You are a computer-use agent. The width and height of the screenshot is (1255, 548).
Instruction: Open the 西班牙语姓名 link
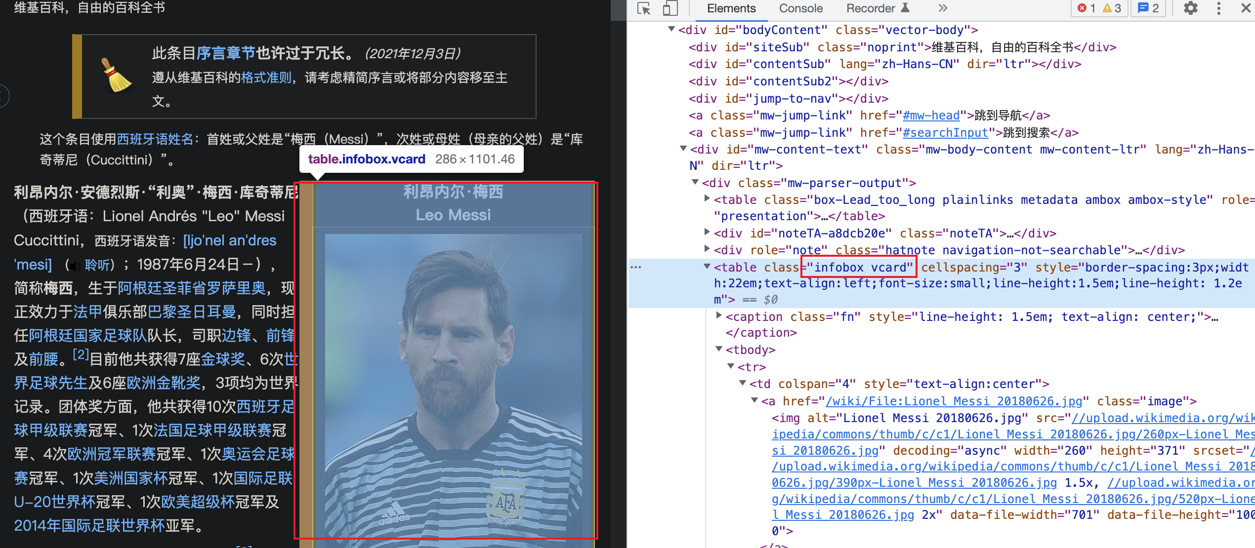(155, 139)
